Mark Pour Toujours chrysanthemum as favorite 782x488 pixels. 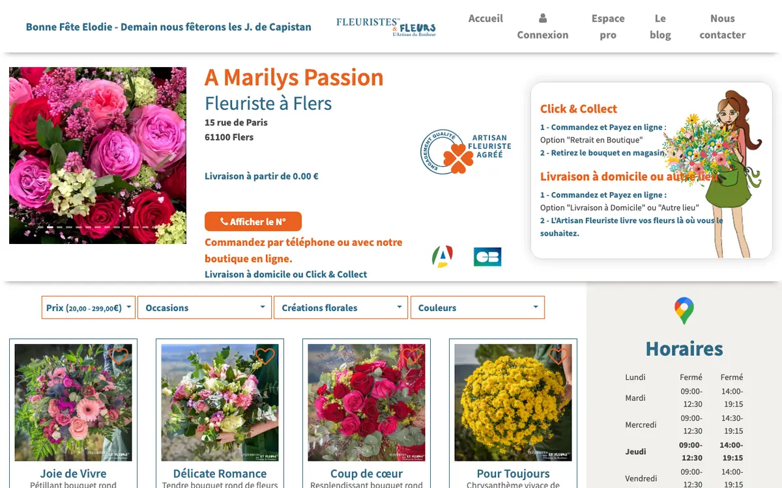(558, 356)
